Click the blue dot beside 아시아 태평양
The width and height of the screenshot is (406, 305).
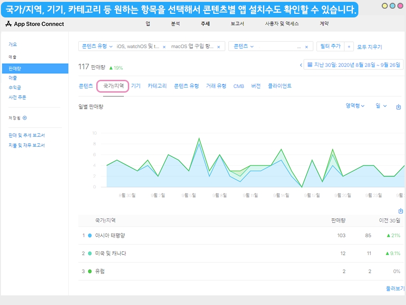click(x=90, y=235)
